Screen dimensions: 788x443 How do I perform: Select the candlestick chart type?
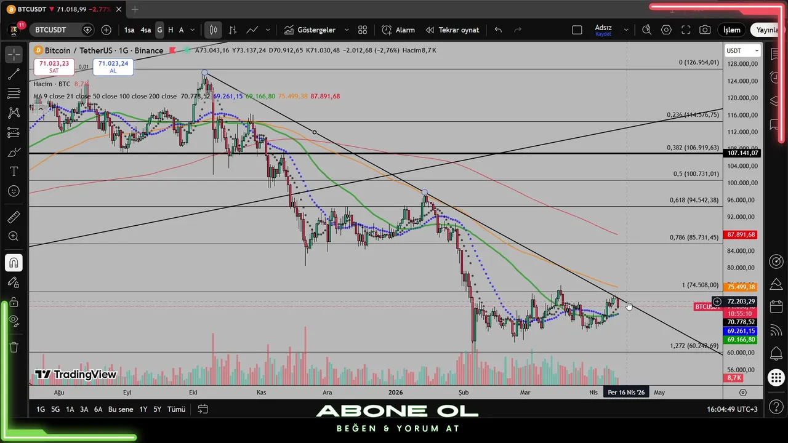coord(213,30)
